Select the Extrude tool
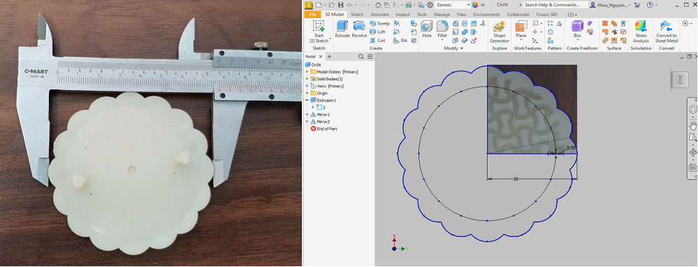698x267 pixels. 342,29
